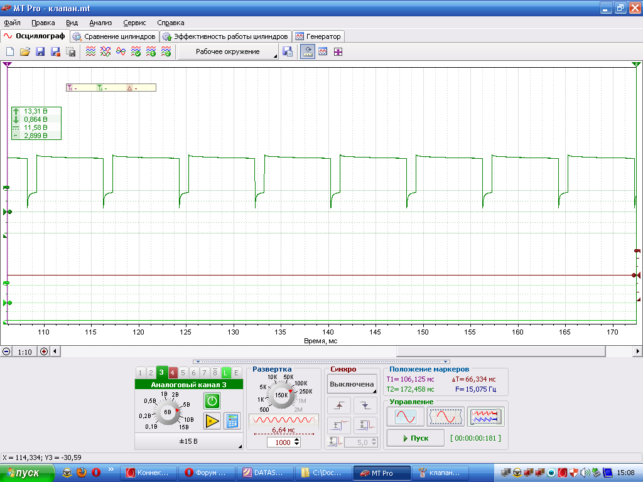This screenshot has width=643, height=482.
Task: Switch to Сравнение цилиндров tab
Action: point(114,36)
